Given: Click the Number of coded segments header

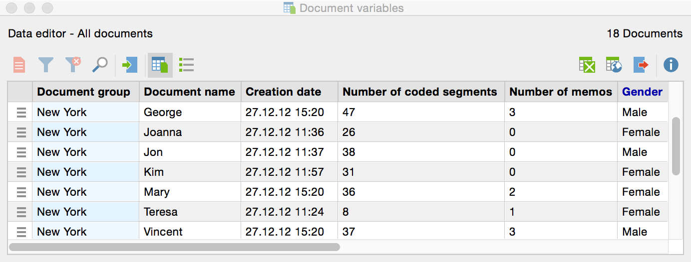Looking at the screenshot, I should click(x=419, y=92).
